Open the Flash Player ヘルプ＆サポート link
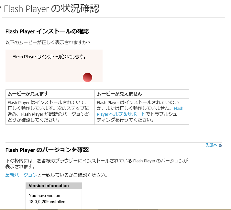This screenshot has height=210, width=231. (x=121, y=114)
